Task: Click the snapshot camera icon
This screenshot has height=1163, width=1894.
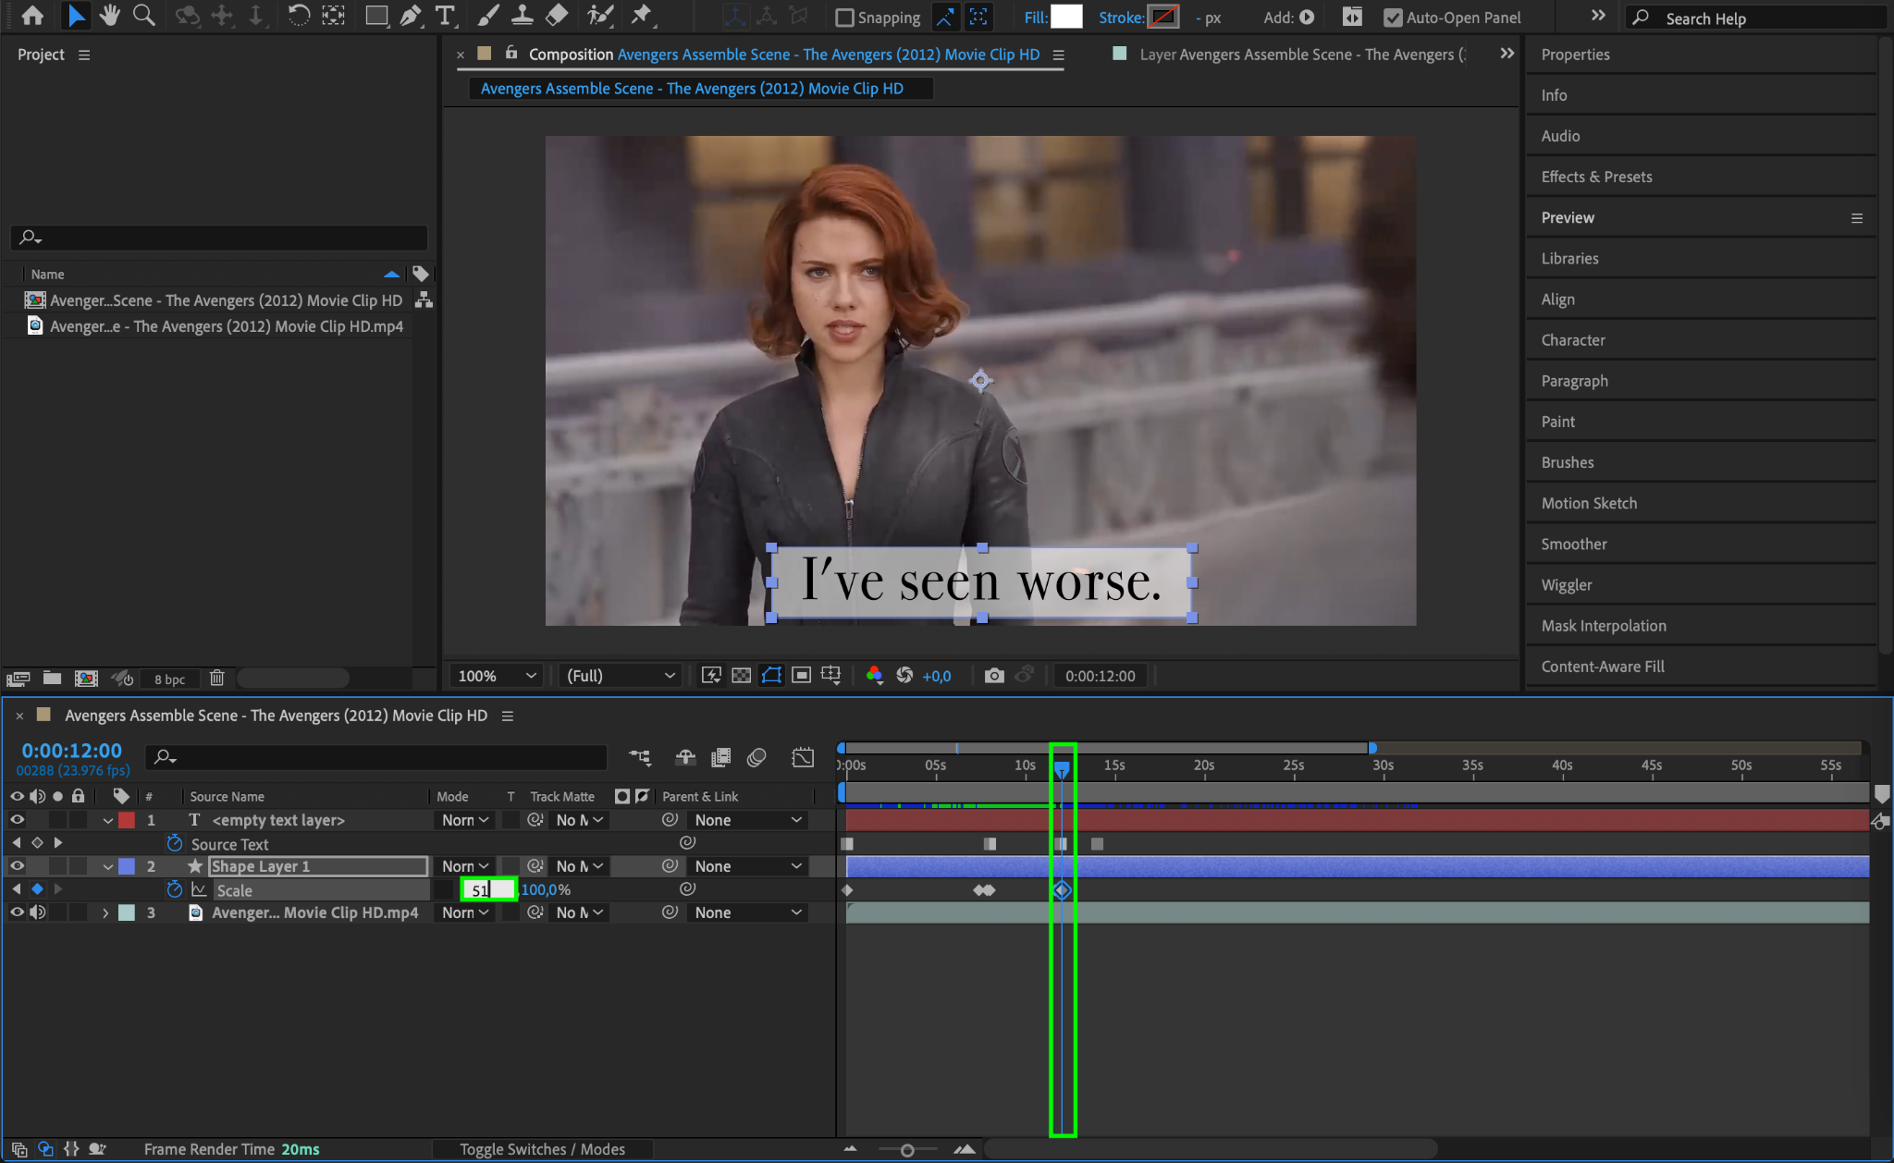Action: [993, 676]
